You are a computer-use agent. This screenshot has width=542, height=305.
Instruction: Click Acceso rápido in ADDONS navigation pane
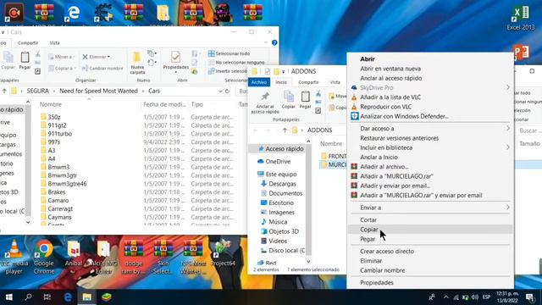pos(285,149)
